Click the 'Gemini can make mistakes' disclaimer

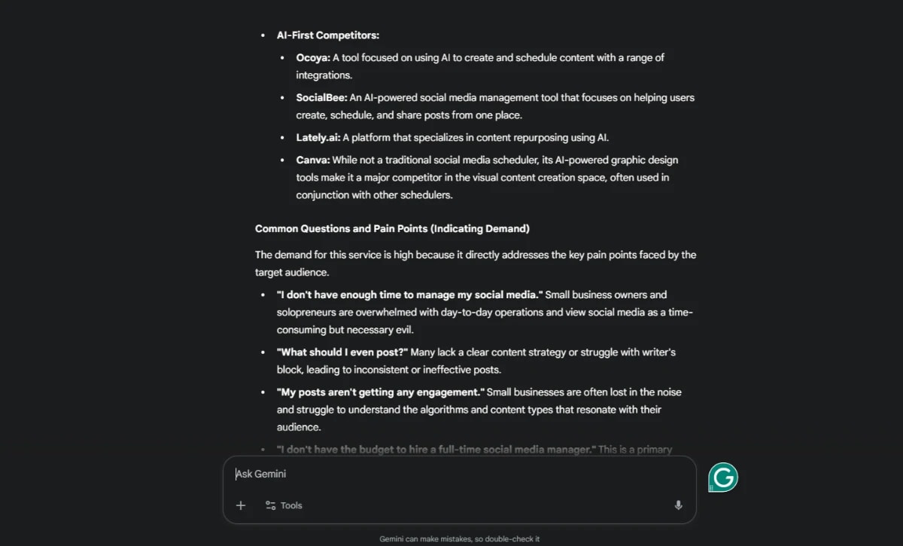tap(458, 538)
